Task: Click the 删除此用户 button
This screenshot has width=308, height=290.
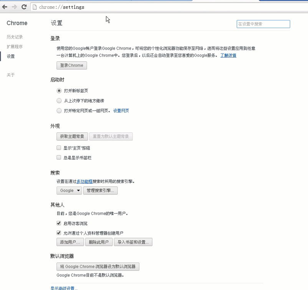Action: (x=99, y=242)
